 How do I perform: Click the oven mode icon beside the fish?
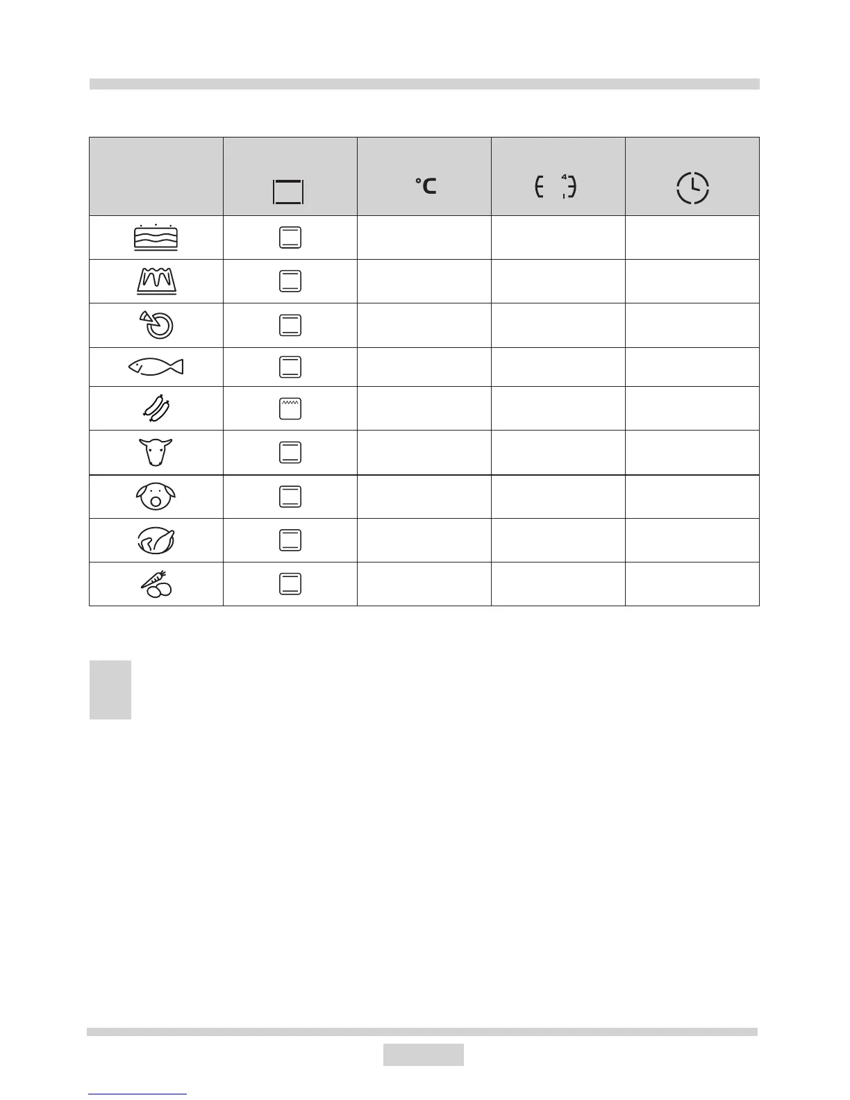coord(290,367)
